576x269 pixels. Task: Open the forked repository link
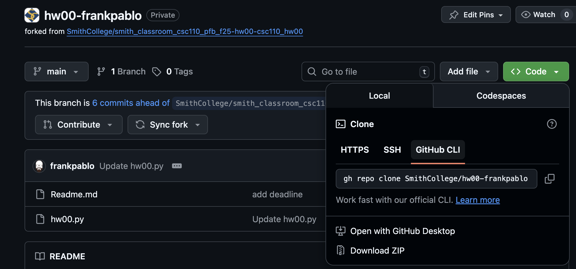(185, 31)
